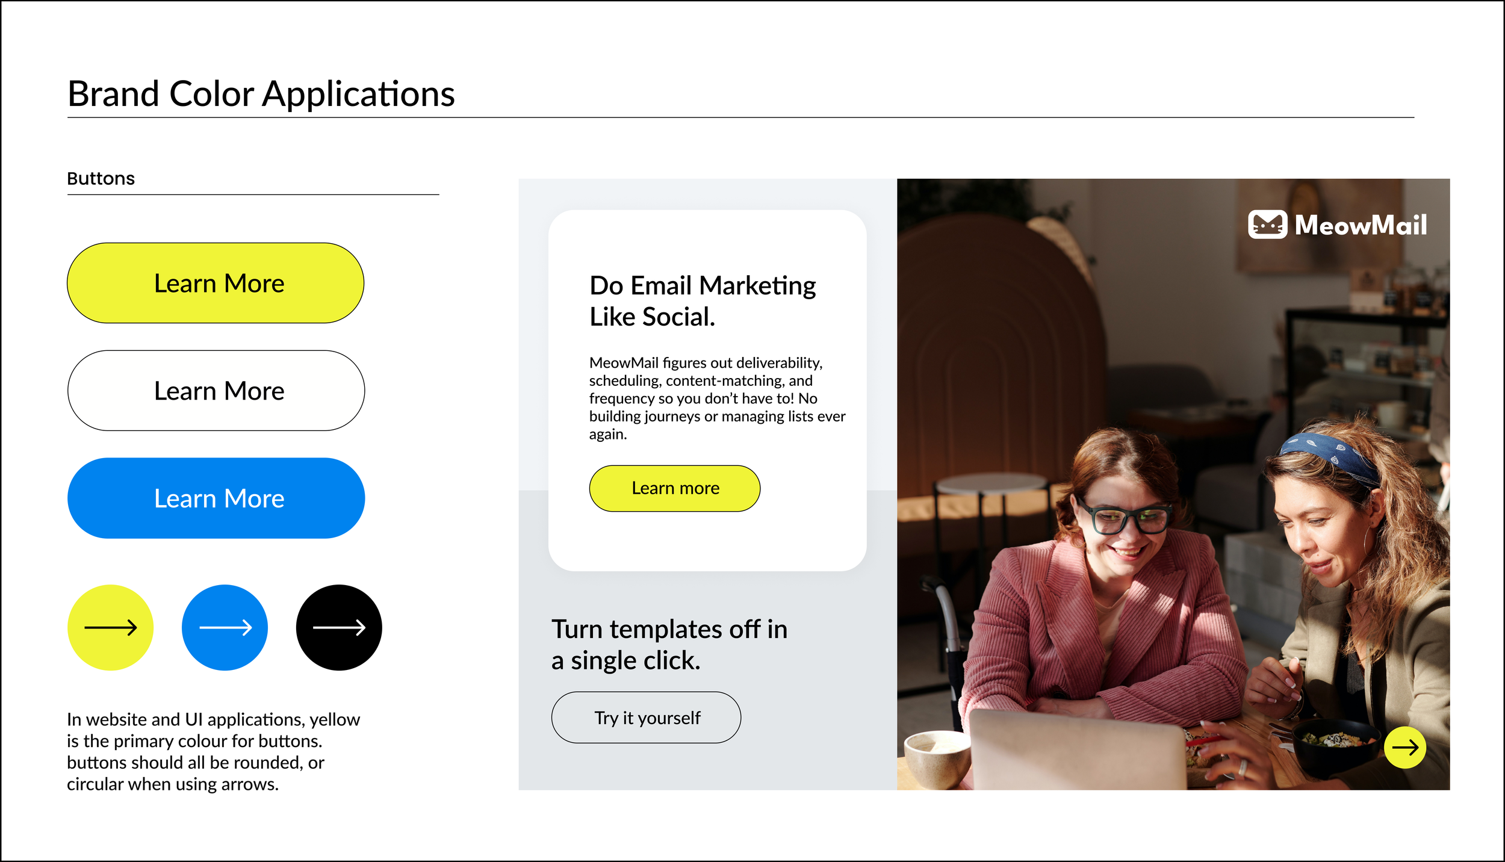
Task: Click the 'Buttons' section label
Action: click(x=101, y=179)
